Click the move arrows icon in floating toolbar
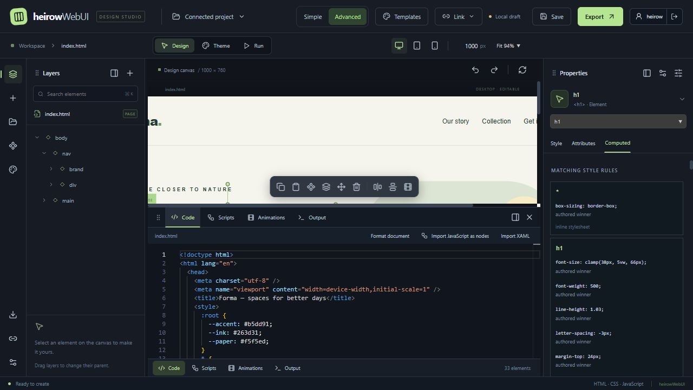693x390 pixels. (341, 187)
